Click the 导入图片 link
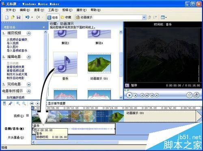 click(13, 47)
